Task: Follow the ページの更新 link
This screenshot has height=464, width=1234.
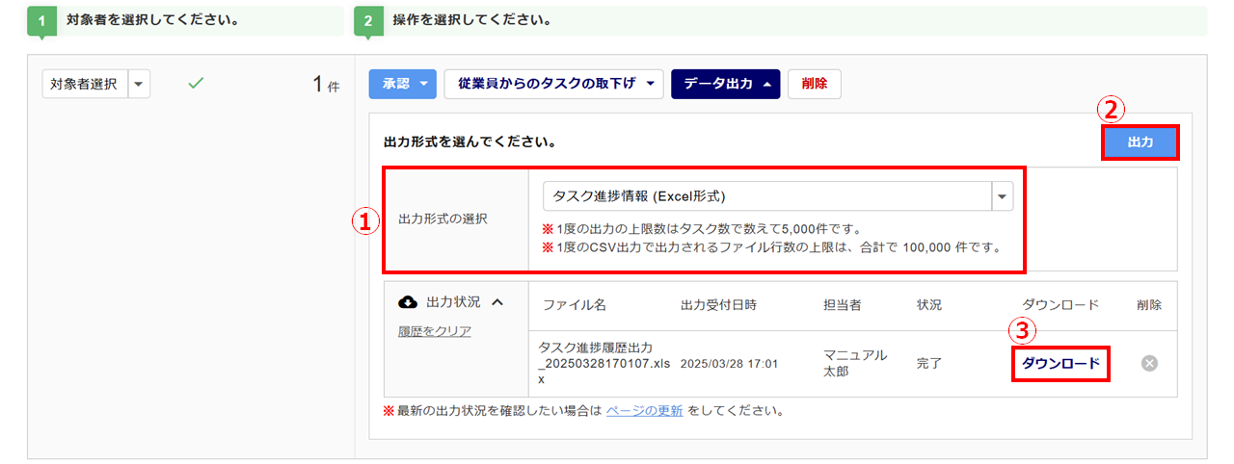Action: point(644,410)
